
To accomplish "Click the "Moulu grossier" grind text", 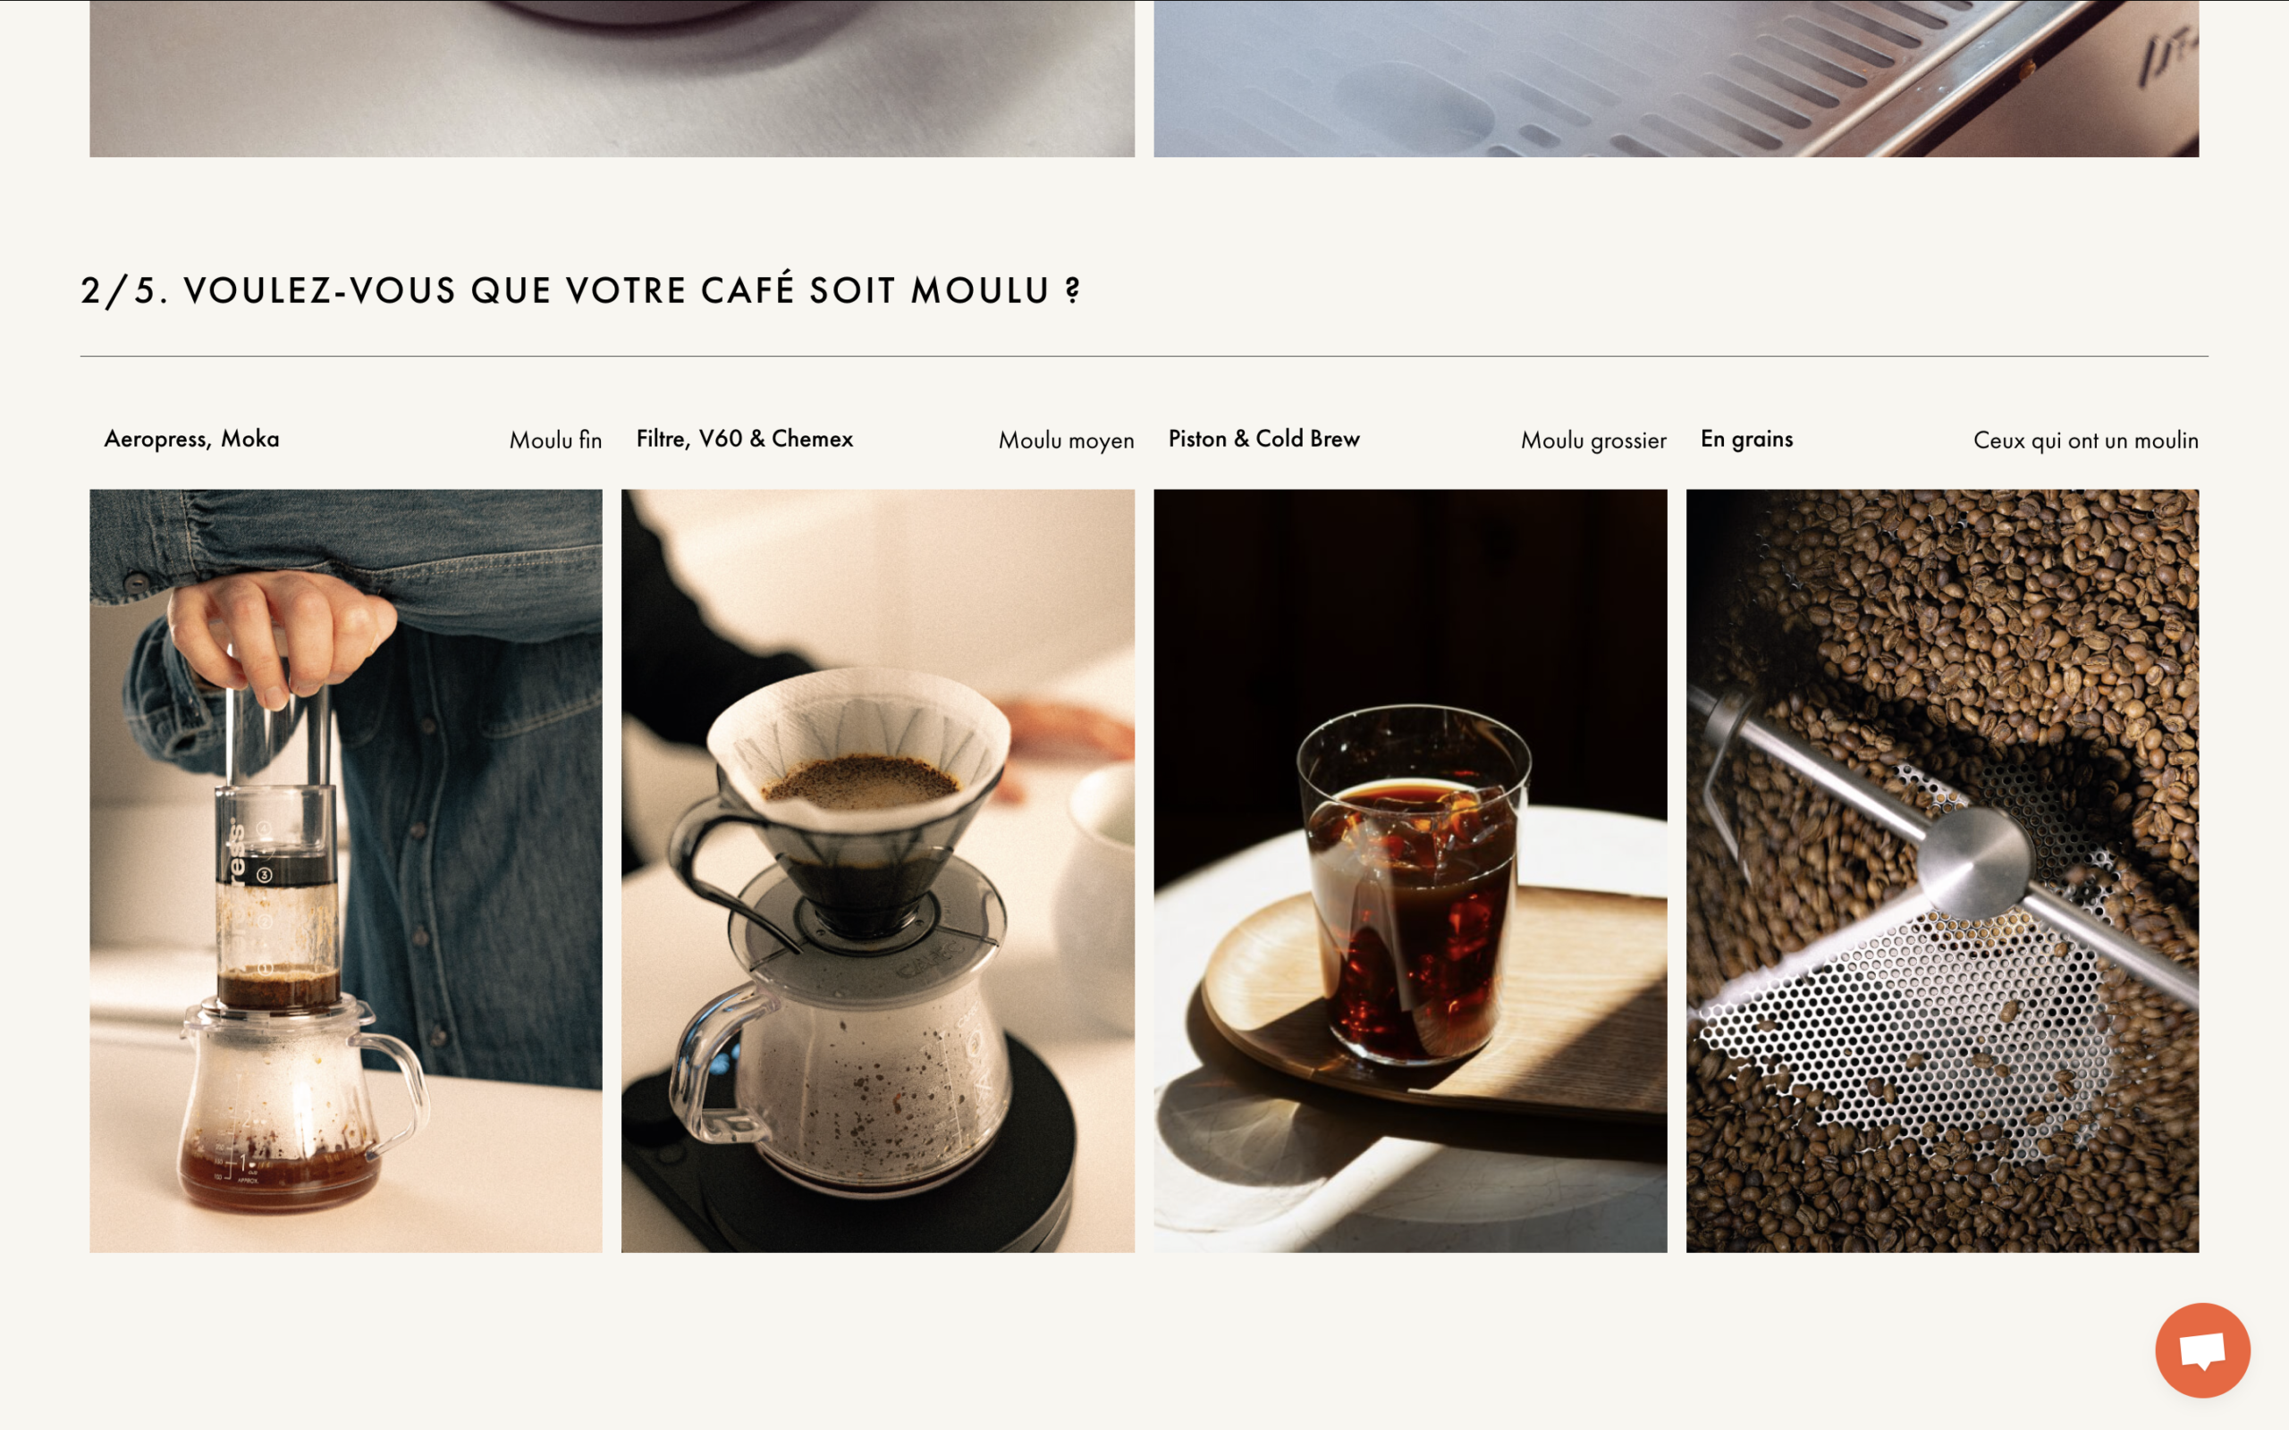I will [x=1592, y=441].
